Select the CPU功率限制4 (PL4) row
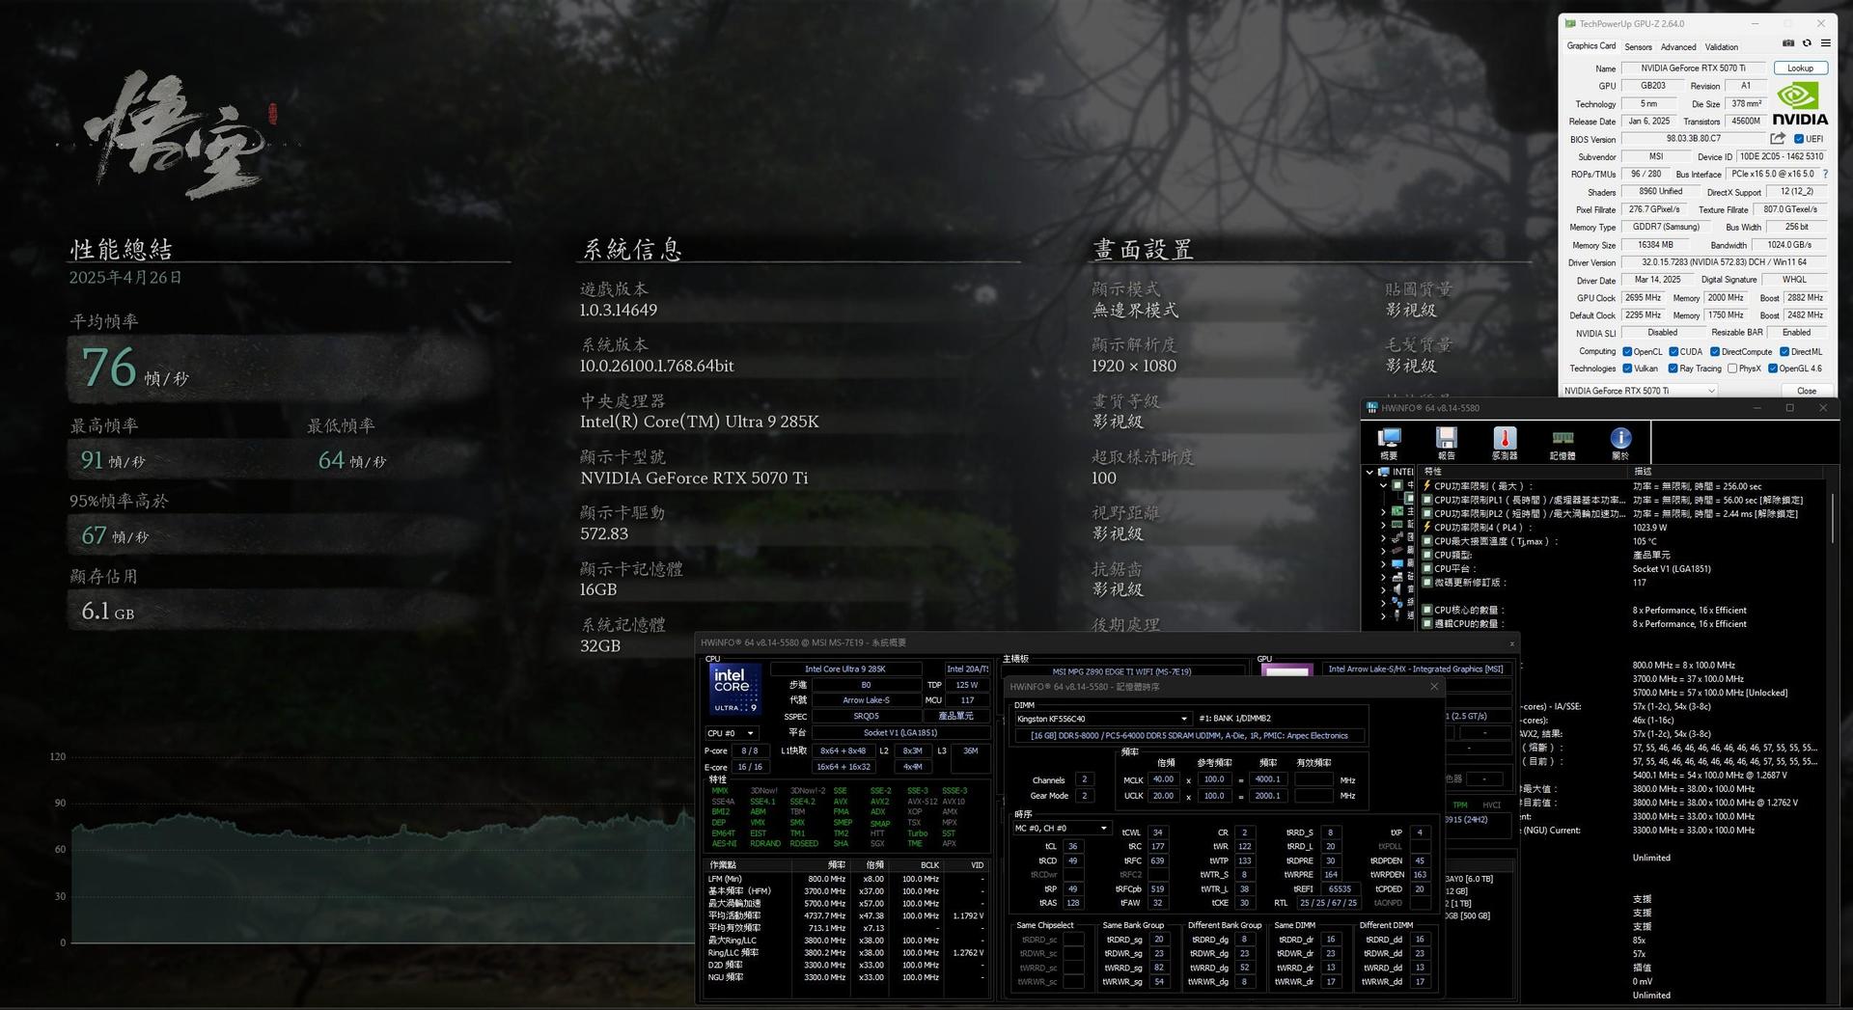 (1623, 528)
